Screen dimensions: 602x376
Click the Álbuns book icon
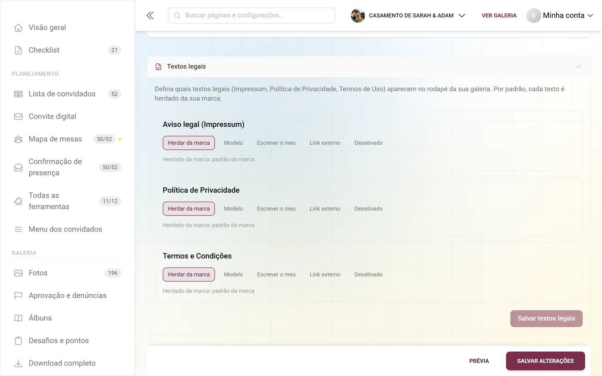(x=18, y=318)
